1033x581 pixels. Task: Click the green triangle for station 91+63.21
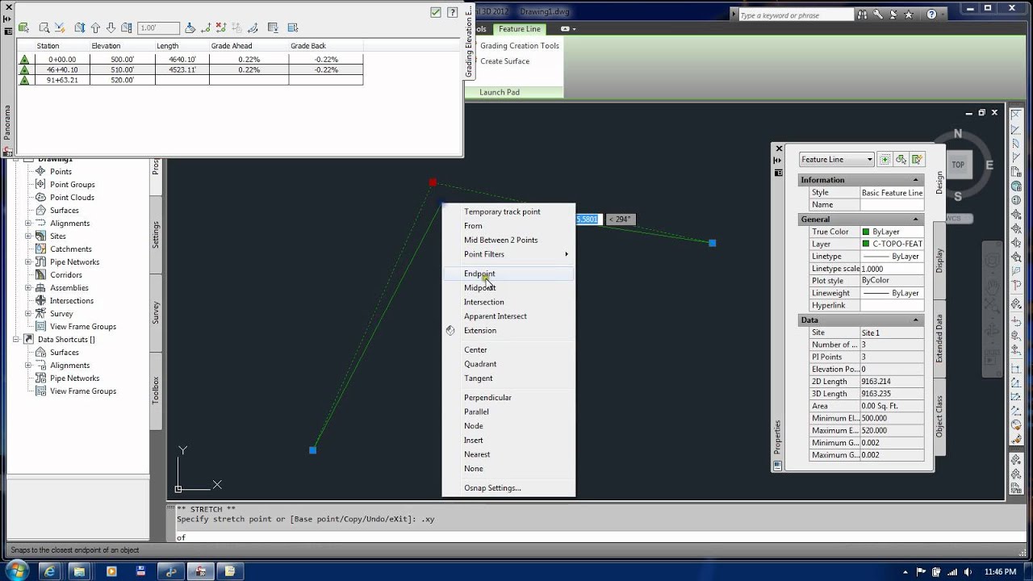click(24, 81)
